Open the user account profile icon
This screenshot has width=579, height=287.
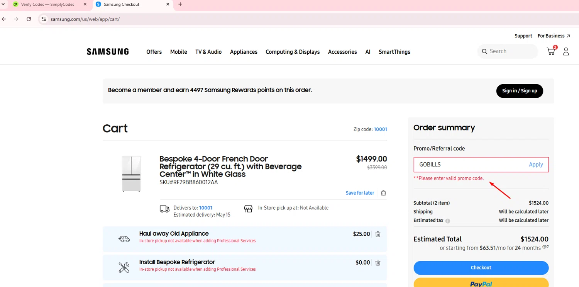[x=566, y=51]
